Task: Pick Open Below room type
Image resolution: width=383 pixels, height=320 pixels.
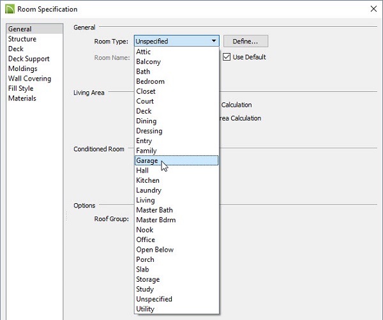Action: pos(176,250)
